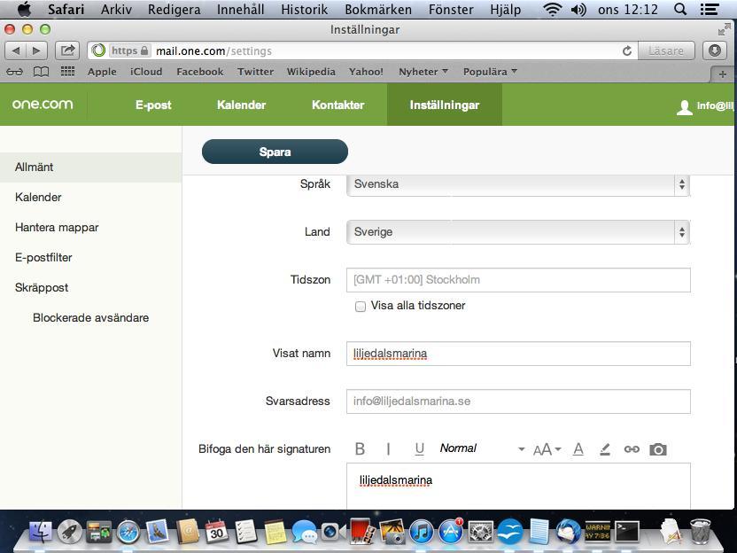This screenshot has width=737, height=553.
Task: Open the Bokmärken menu
Action: [x=378, y=10]
